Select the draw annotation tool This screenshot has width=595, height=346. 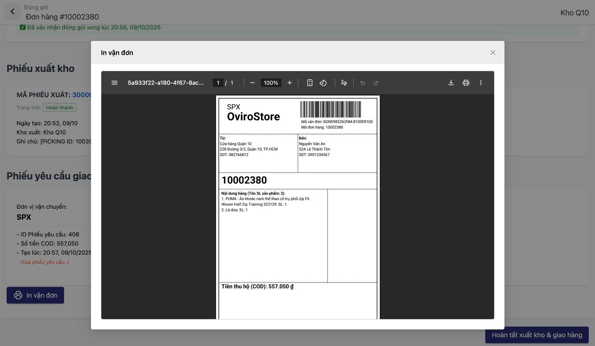tap(344, 83)
